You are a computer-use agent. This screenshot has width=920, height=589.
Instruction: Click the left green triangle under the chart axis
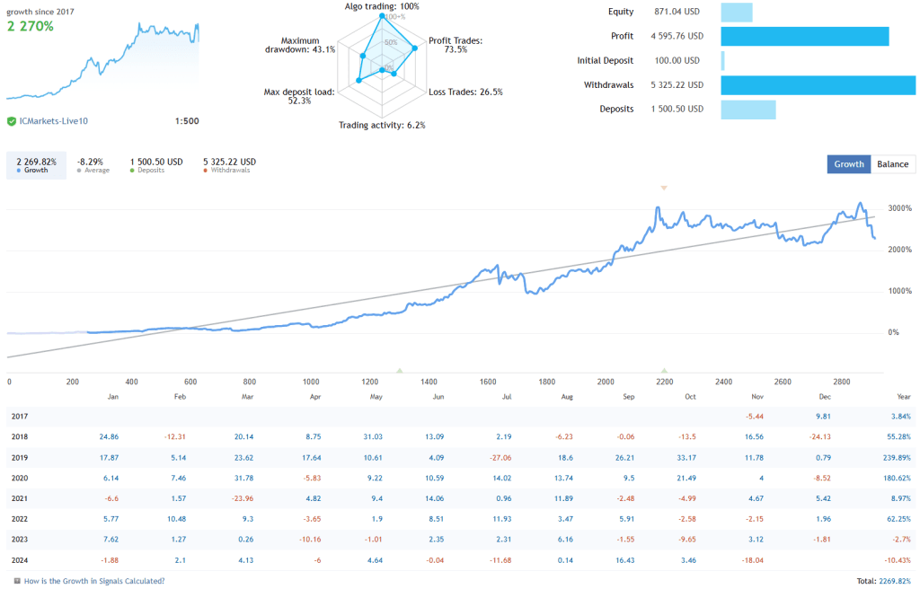pyautogui.click(x=399, y=369)
